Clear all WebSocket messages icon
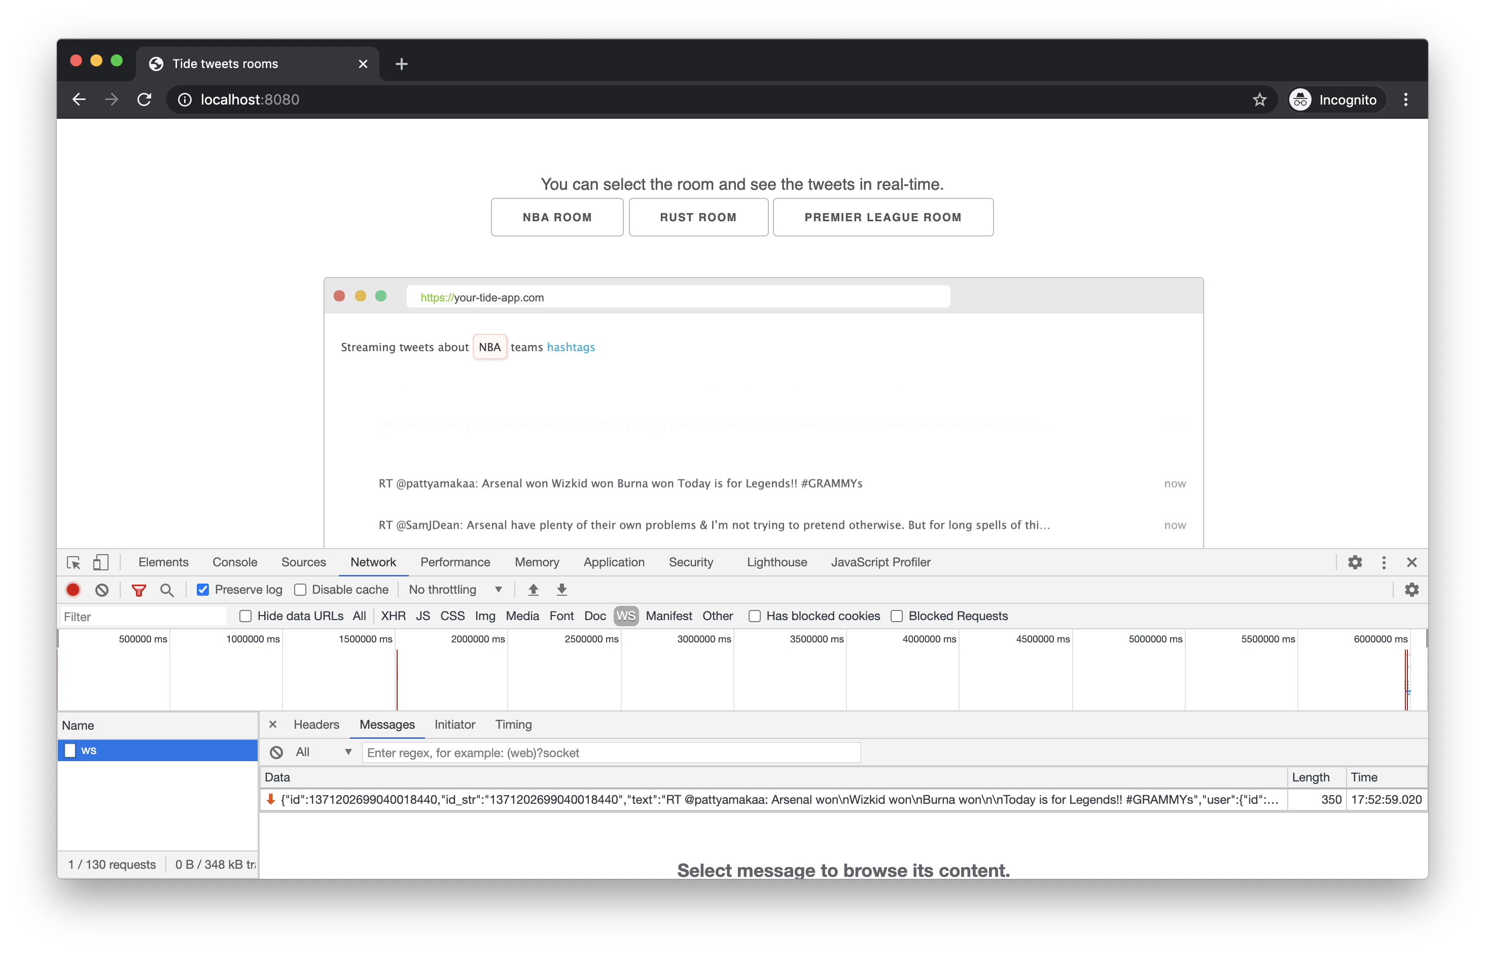1485x954 pixels. [x=276, y=752]
